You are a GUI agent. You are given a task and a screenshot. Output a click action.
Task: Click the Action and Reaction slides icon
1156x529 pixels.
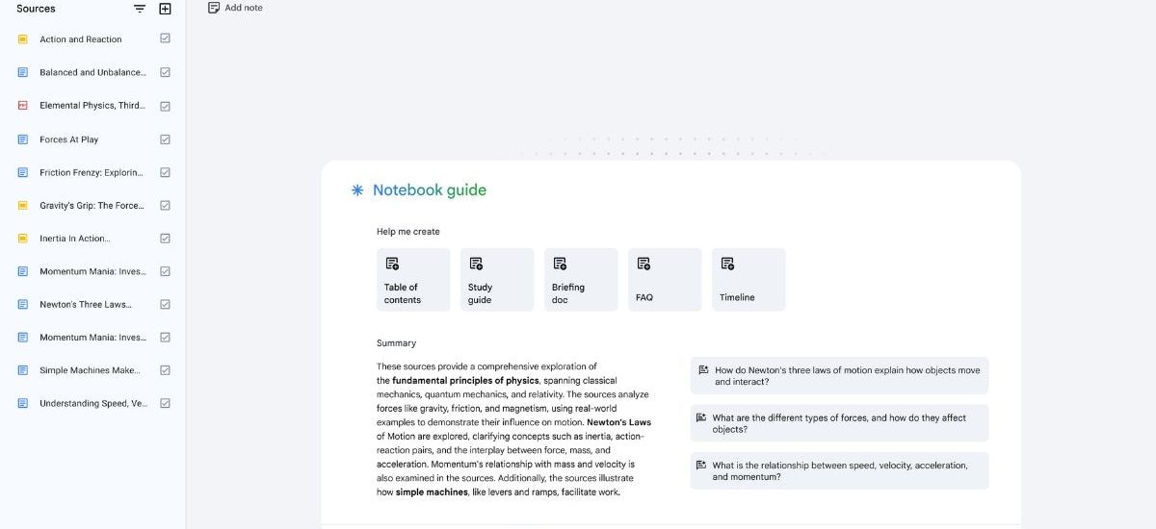pyautogui.click(x=22, y=39)
